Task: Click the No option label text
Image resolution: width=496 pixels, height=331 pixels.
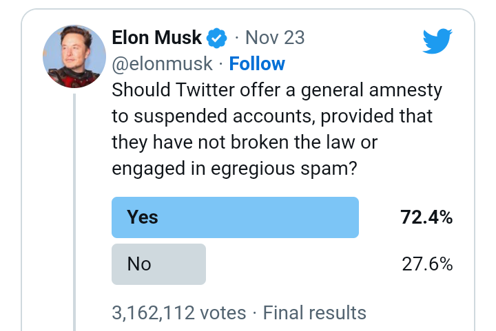Action: click(139, 264)
